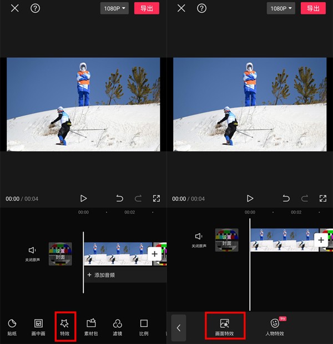Open the 素材包 material pack icon

[91, 327]
